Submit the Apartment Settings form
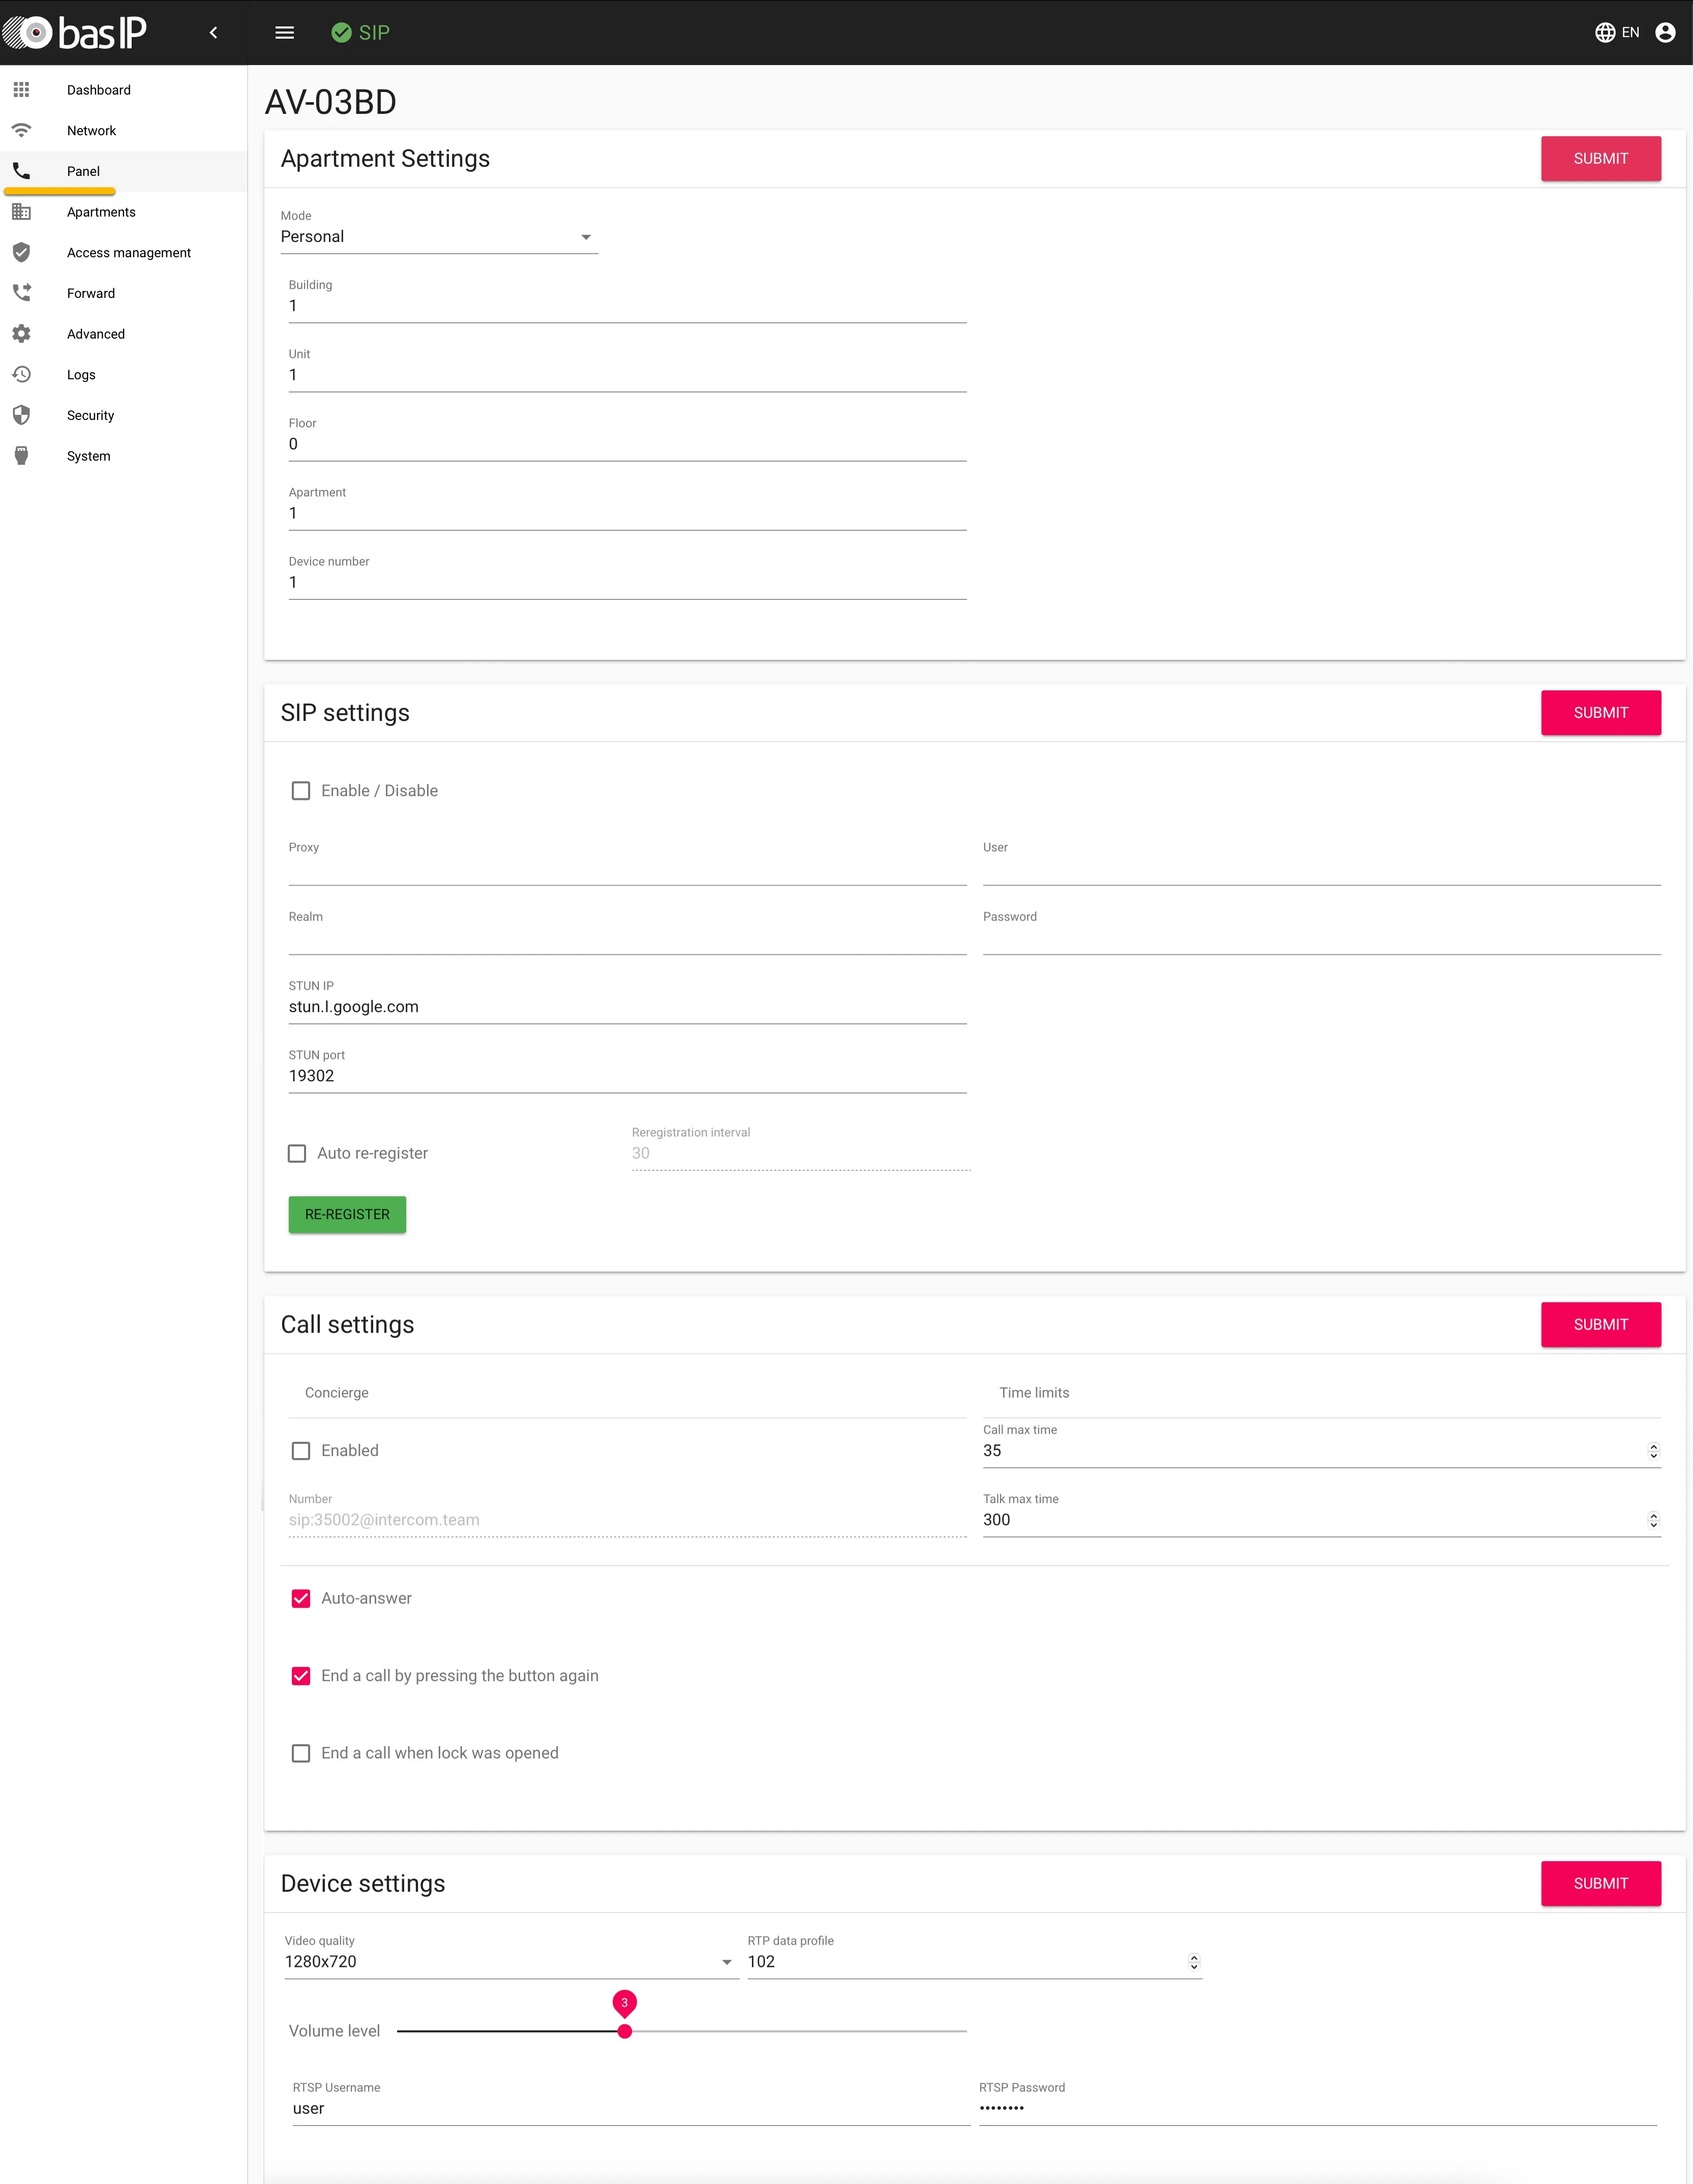The width and height of the screenshot is (1693, 2184). (x=1600, y=159)
